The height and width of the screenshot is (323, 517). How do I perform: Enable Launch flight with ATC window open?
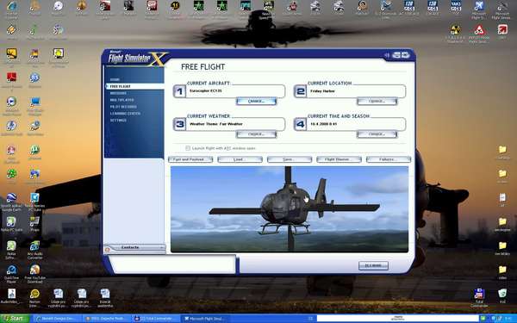(x=188, y=148)
